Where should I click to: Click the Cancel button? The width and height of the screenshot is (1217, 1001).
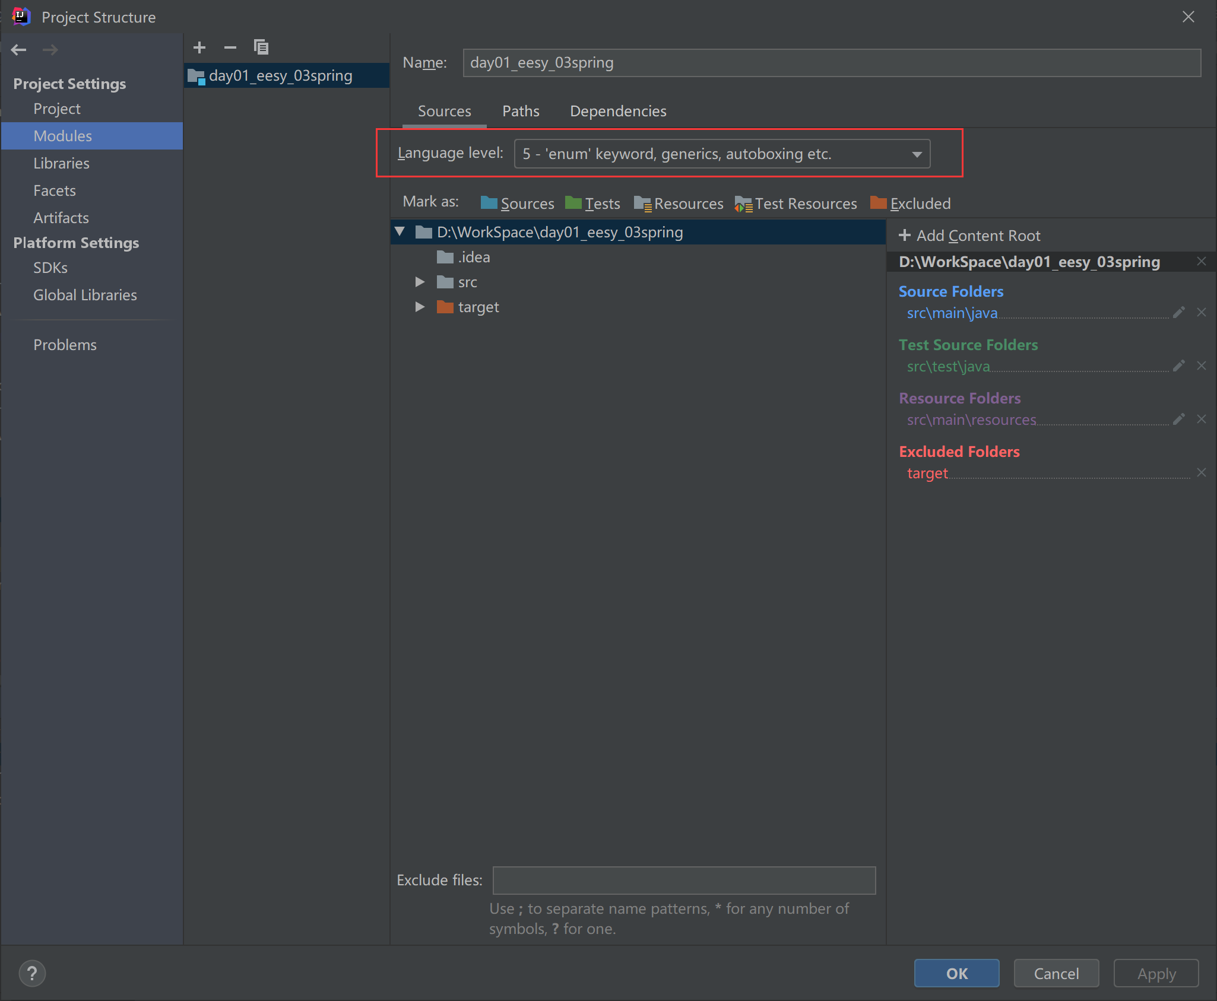click(x=1056, y=973)
